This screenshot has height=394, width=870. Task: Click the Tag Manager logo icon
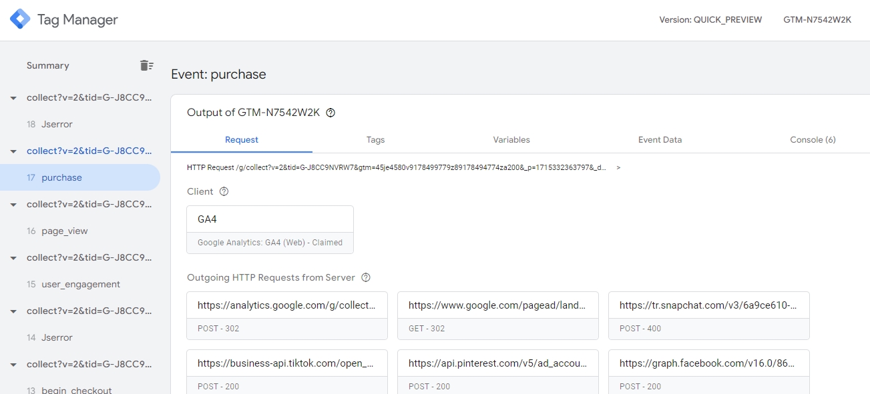(20, 19)
